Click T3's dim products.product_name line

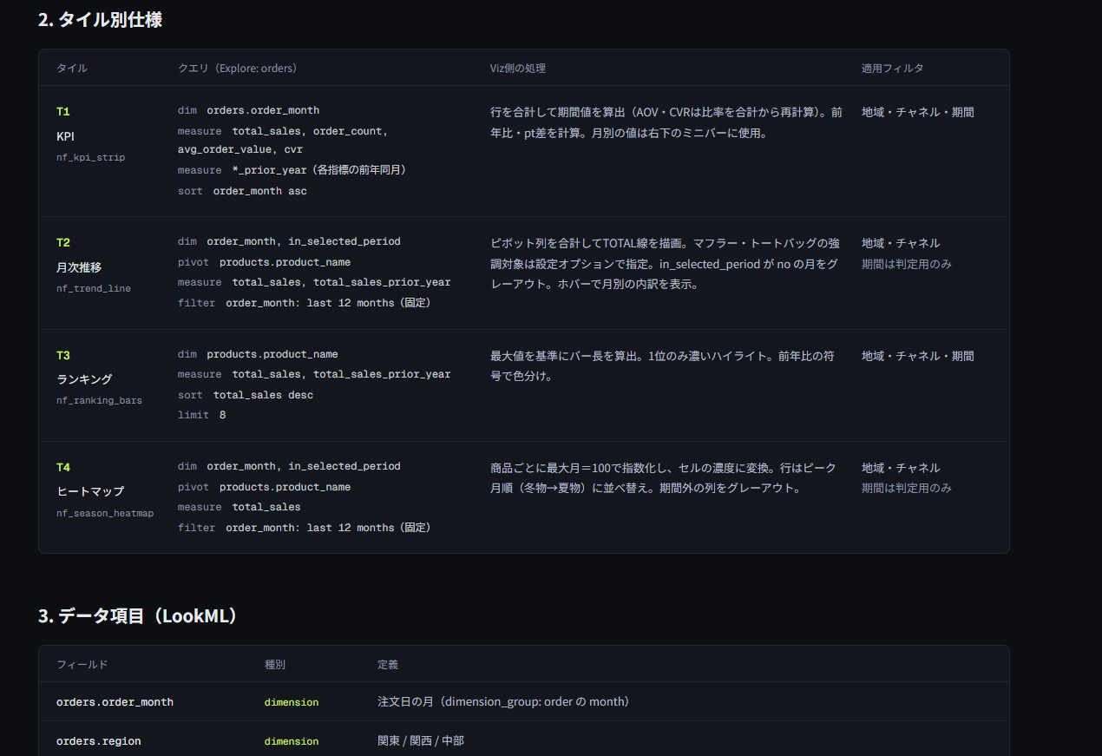pos(258,354)
